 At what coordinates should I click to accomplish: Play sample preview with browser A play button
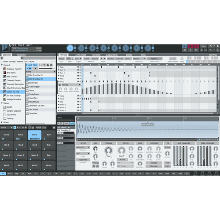coord(29,69)
